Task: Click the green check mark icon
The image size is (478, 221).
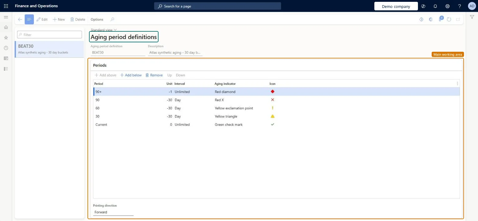Action: (x=273, y=124)
